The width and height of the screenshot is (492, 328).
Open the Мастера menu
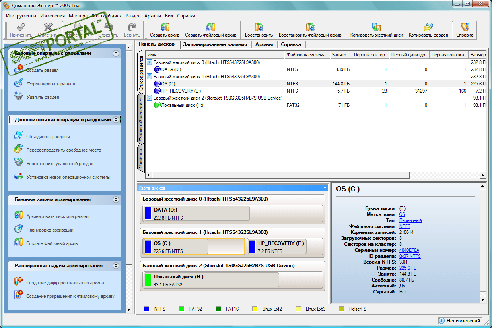pos(78,16)
